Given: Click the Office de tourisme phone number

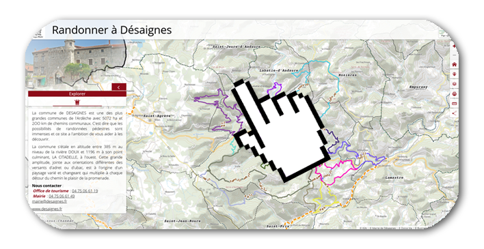Looking at the screenshot, I should click(85, 191).
